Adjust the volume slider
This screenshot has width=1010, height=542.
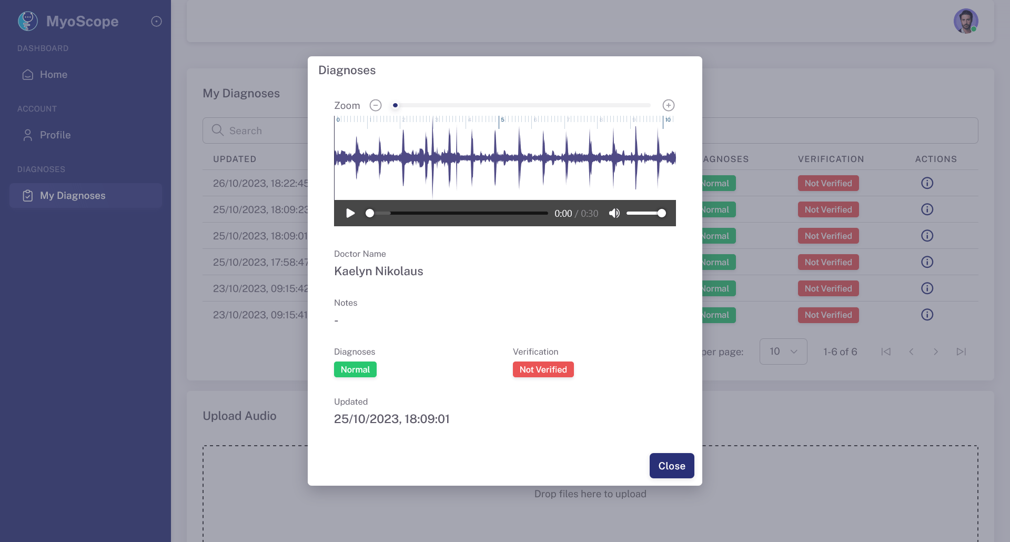(647, 213)
